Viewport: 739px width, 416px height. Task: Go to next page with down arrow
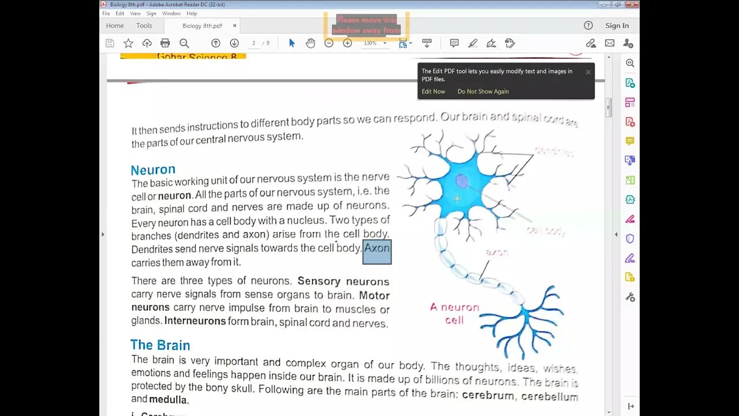(x=234, y=43)
